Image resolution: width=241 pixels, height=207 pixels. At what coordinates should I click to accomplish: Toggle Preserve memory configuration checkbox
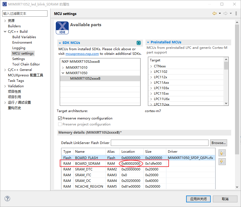(x=60, y=118)
